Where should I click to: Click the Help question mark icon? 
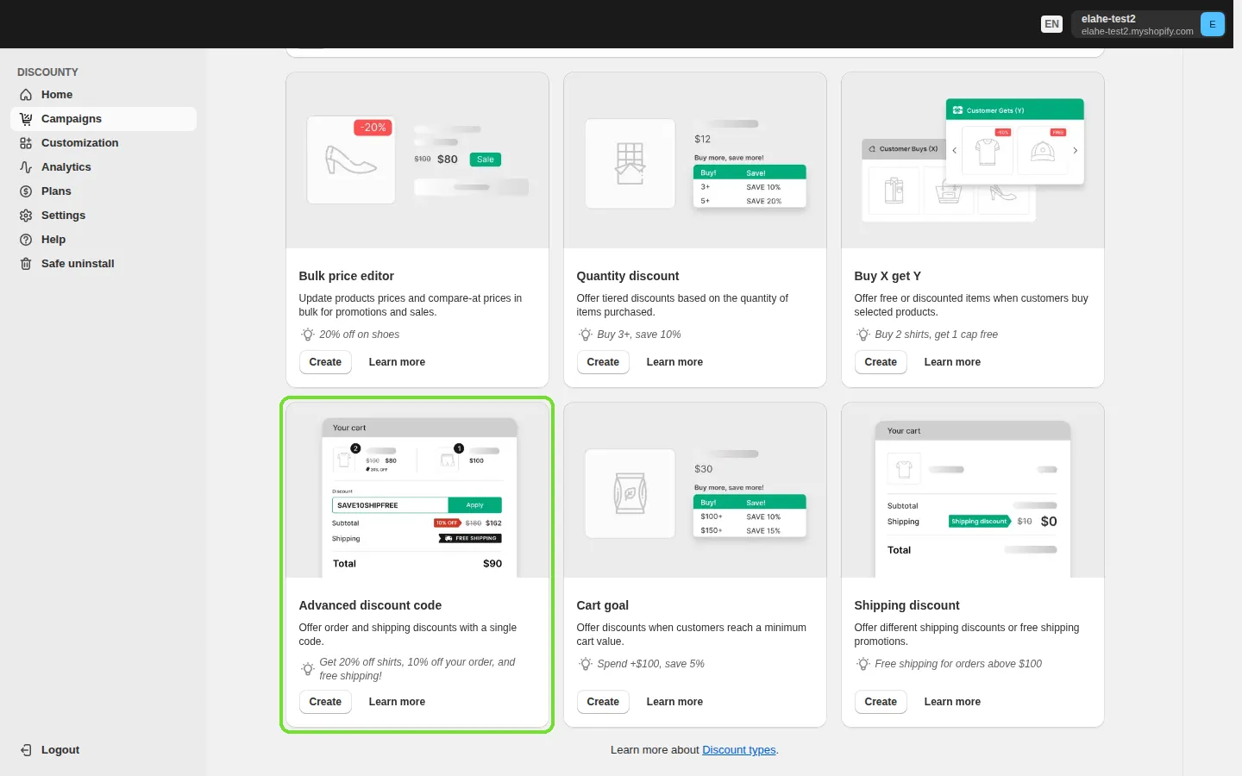(x=26, y=240)
